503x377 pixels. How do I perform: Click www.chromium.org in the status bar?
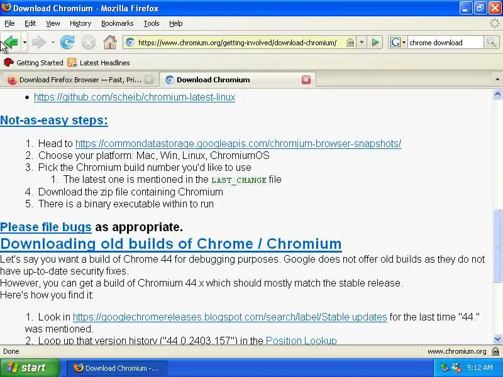click(x=457, y=351)
